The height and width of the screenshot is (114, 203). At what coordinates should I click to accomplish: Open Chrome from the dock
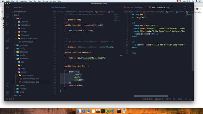pos(98,111)
